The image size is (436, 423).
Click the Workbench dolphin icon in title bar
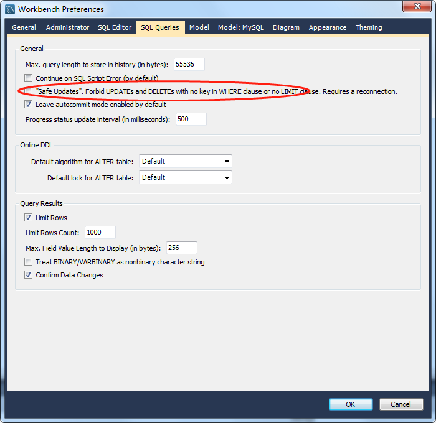pos(10,9)
